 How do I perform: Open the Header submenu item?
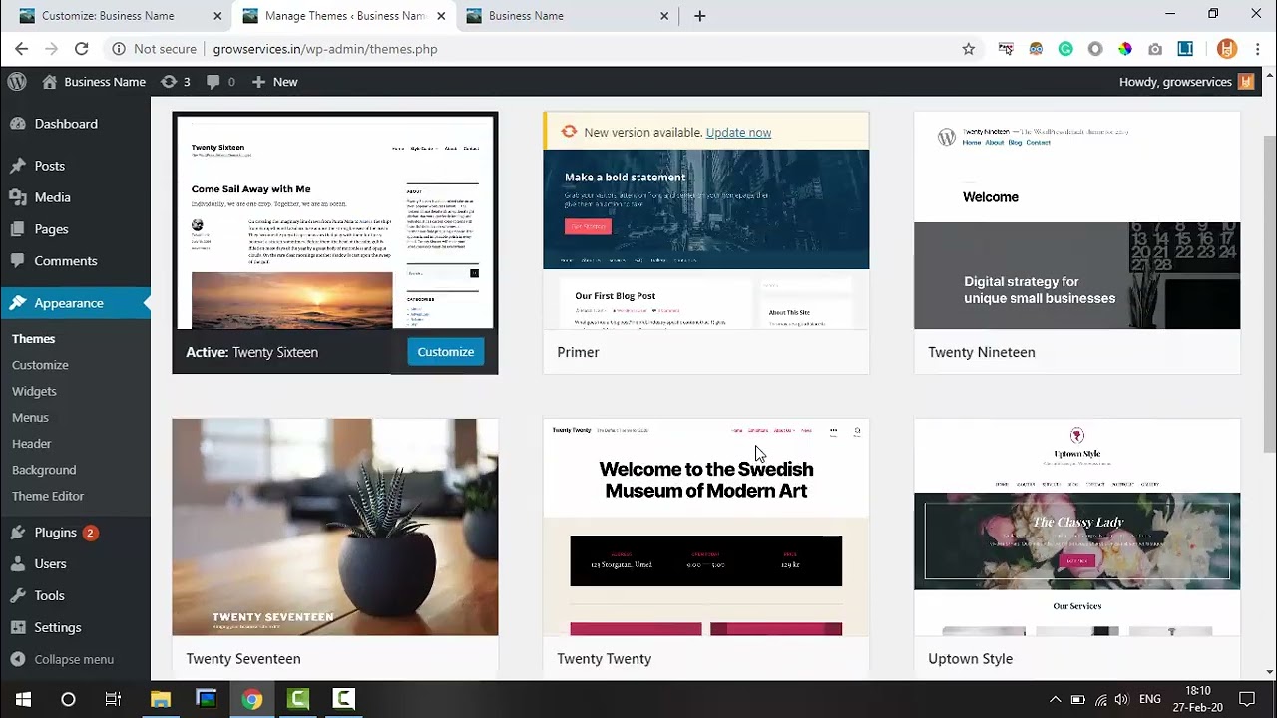(32, 443)
